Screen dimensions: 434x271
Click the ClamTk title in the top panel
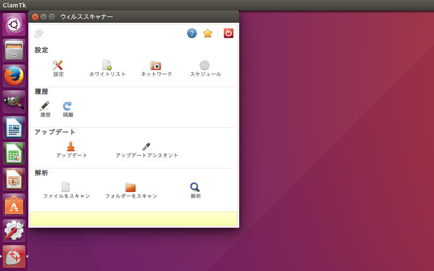click(x=14, y=5)
